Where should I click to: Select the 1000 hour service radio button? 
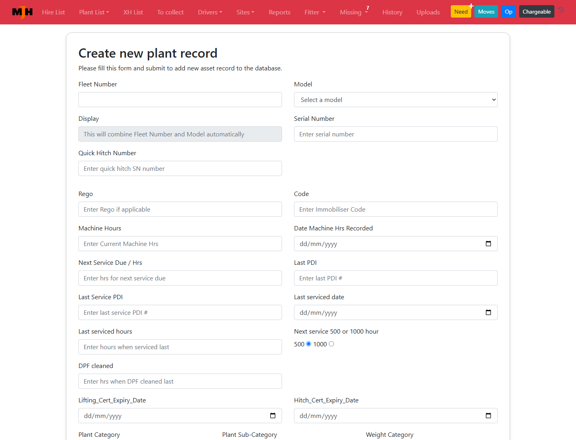pos(331,344)
